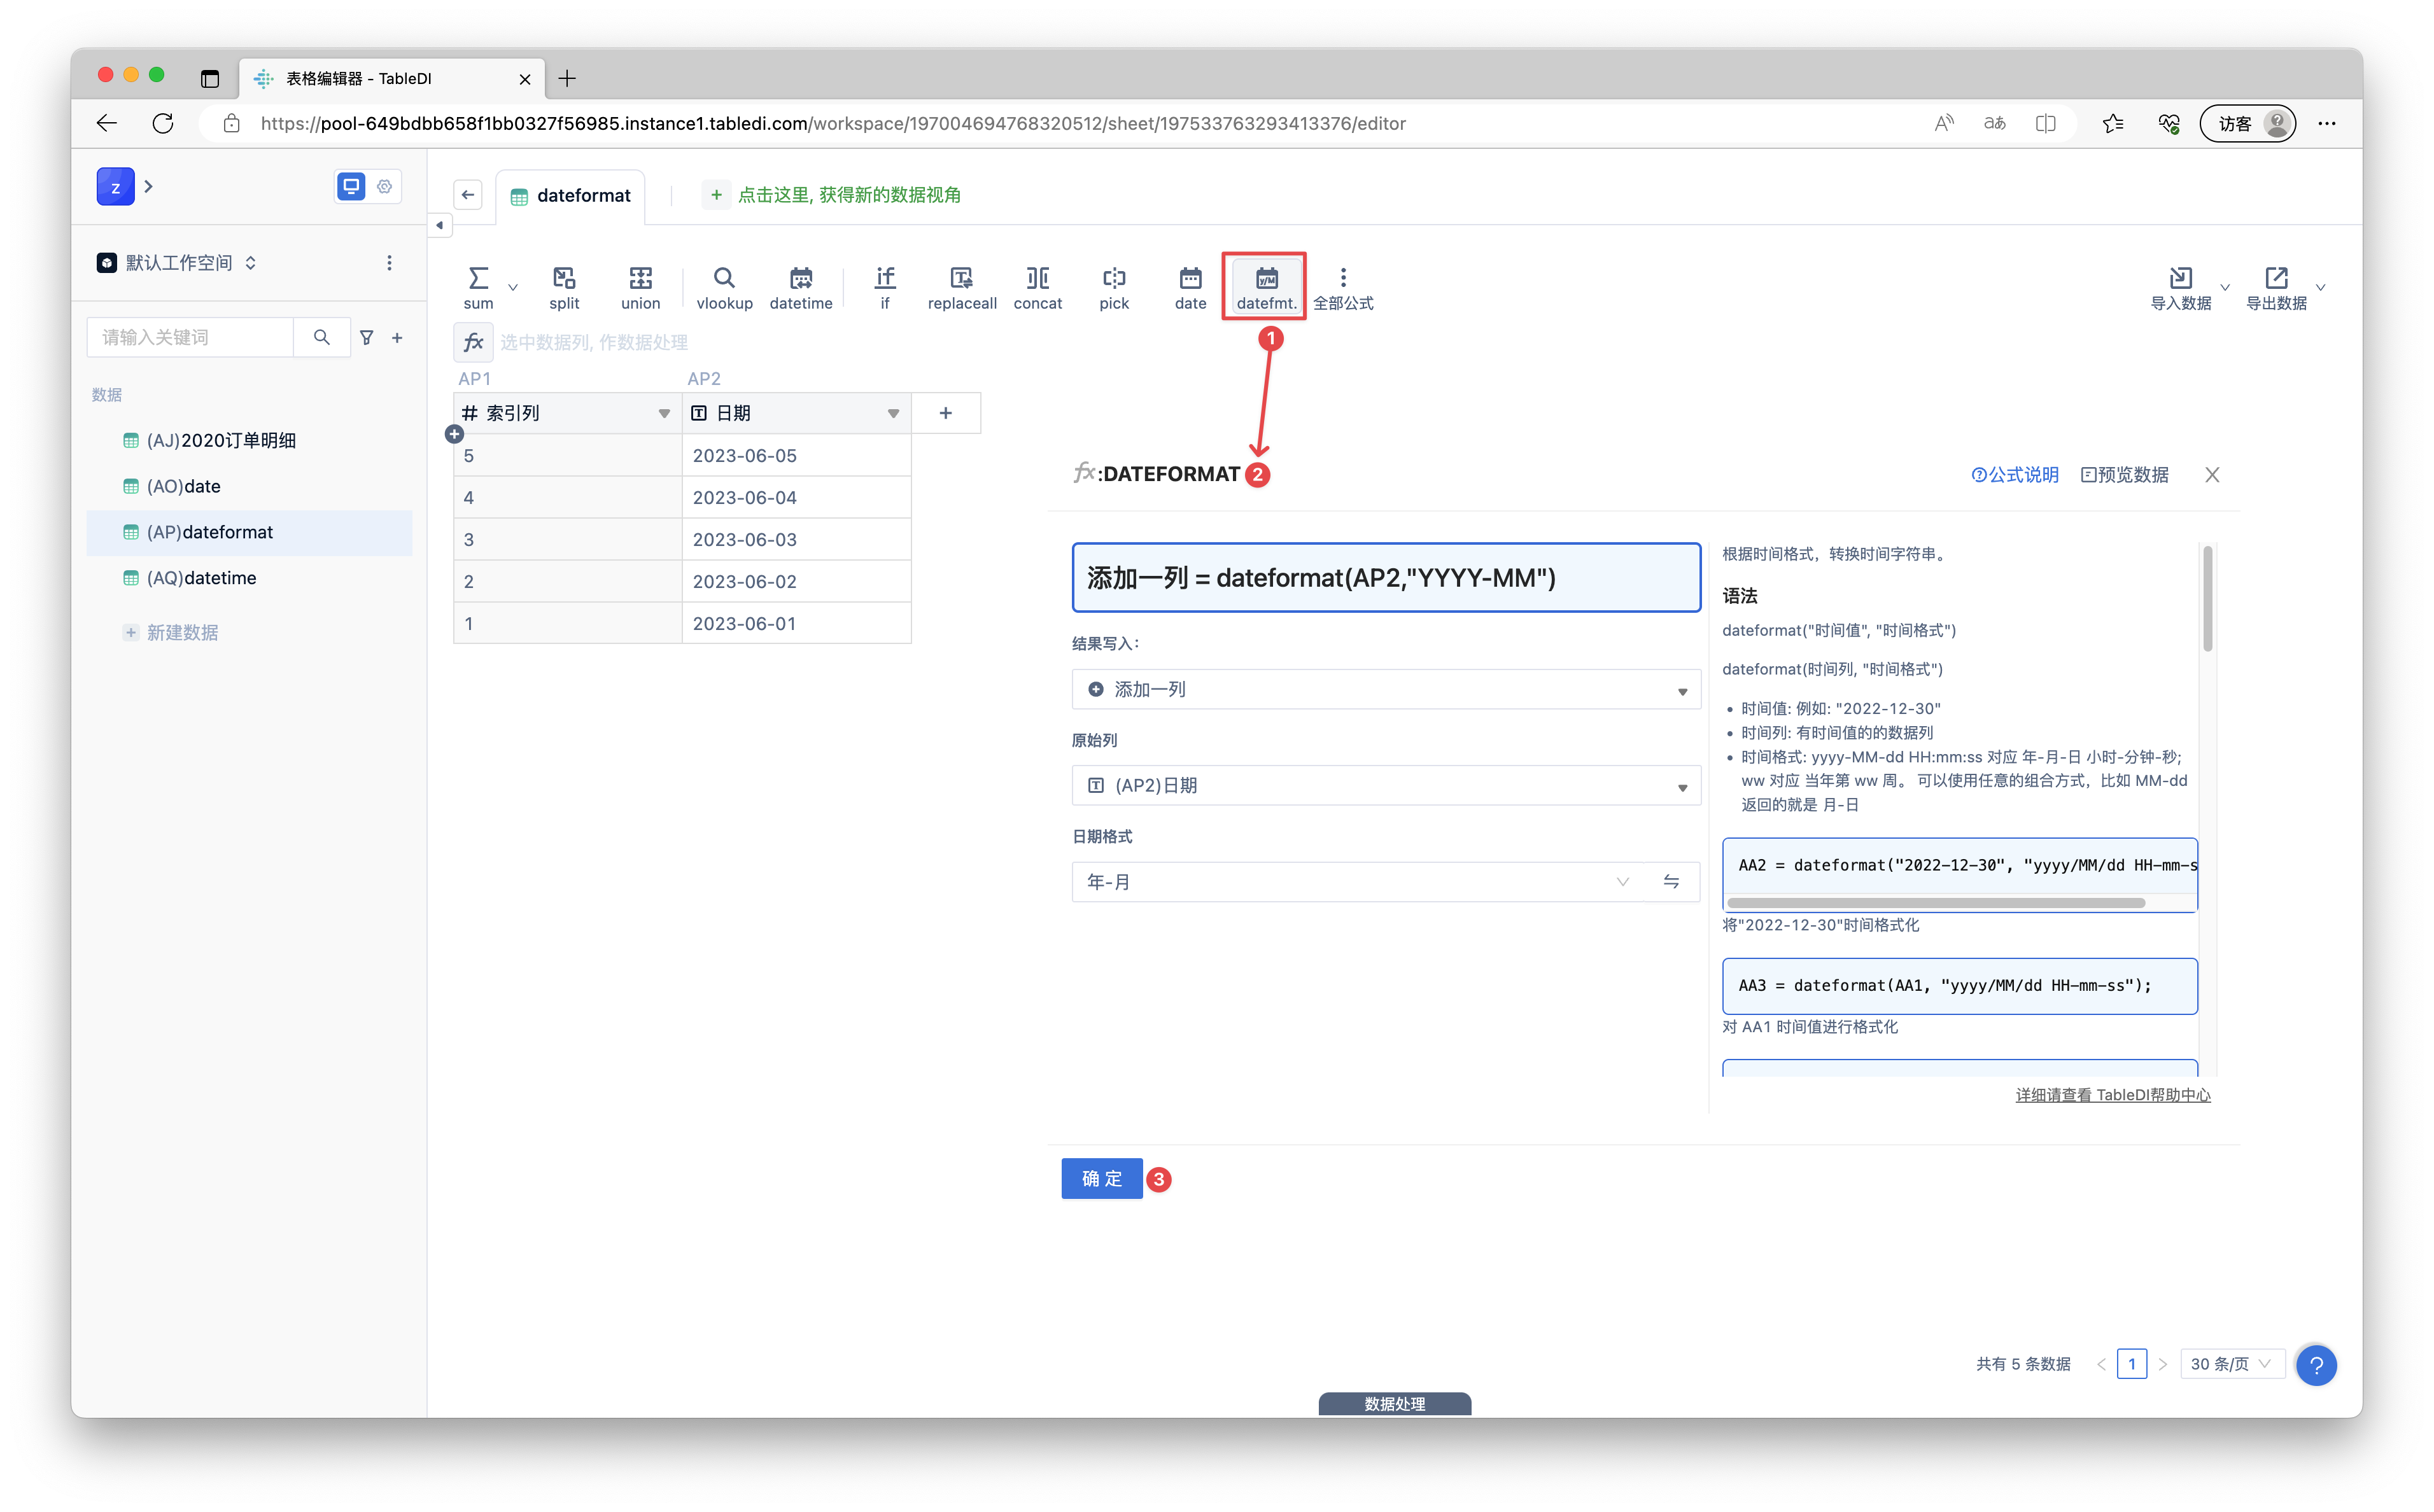The height and width of the screenshot is (1512, 2434).
Task: Open the split formula tool
Action: (x=564, y=287)
